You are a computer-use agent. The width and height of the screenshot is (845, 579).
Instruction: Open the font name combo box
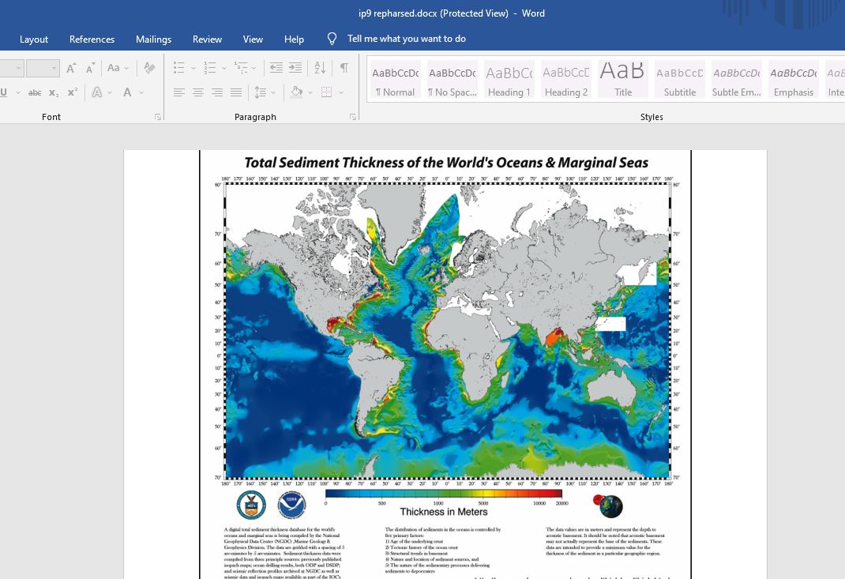click(11, 68)
